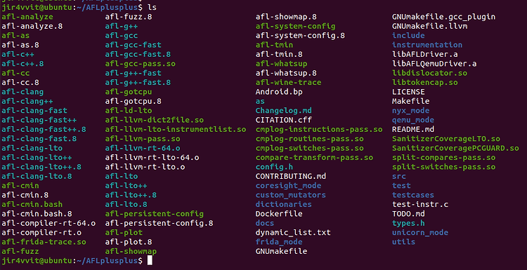Viewport: 527px width, 270px height.
Task: Click afl-compiler-rt-64.o in the listing
Action: [48, 224]
